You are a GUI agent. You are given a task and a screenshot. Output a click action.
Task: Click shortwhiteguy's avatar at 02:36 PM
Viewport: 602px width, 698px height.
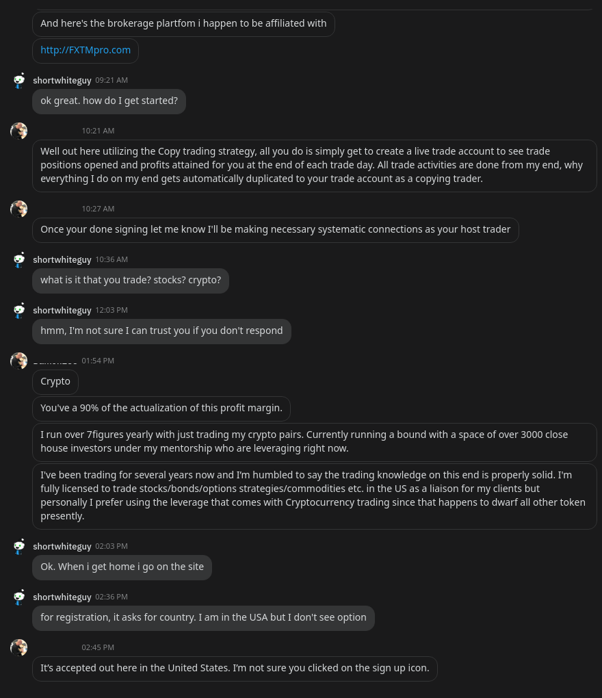(19, 597)
